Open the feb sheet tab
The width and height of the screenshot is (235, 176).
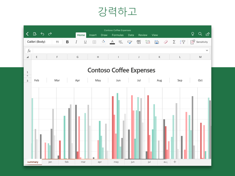pos(67,162)
